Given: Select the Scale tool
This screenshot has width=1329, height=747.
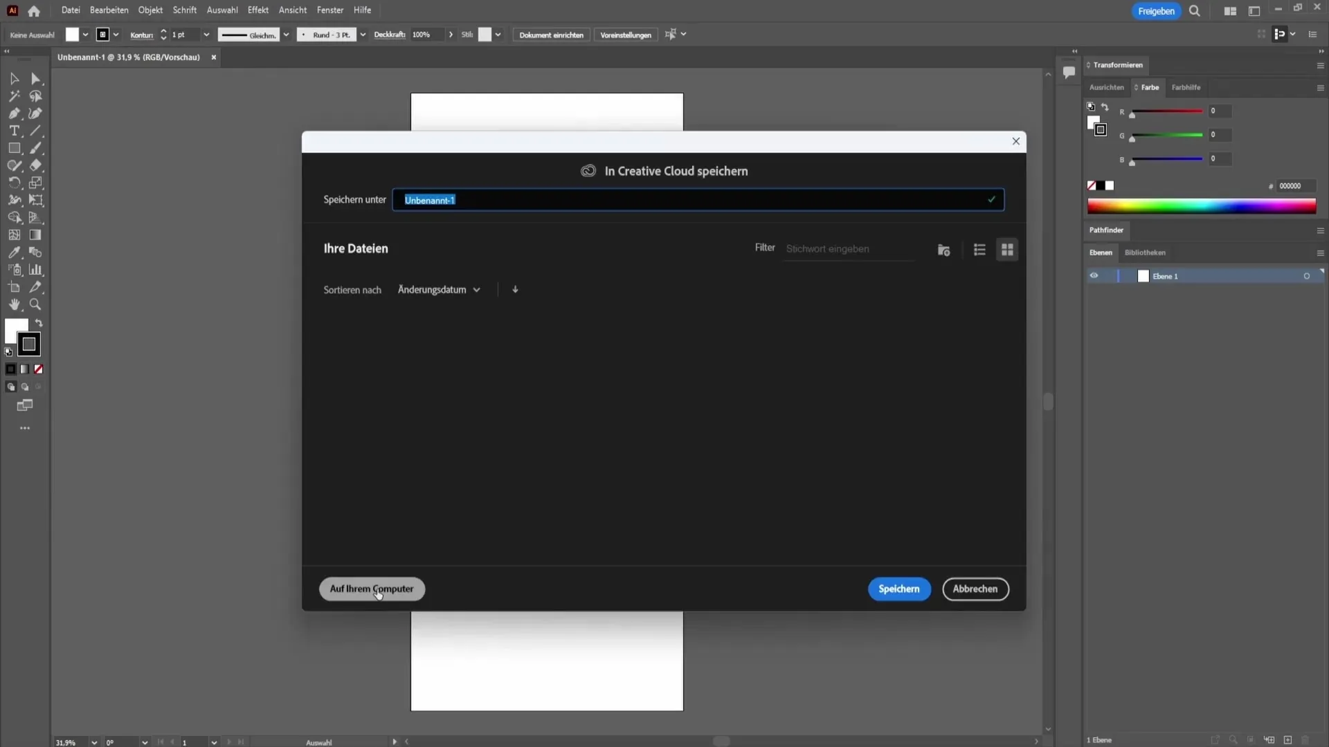Looking at the screenshot, I should point(36,183).
